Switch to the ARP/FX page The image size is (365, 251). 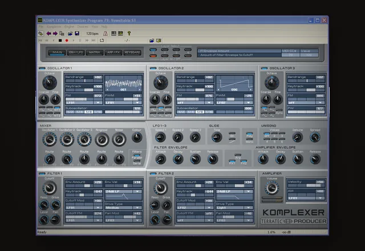click(x=113, y=52)
